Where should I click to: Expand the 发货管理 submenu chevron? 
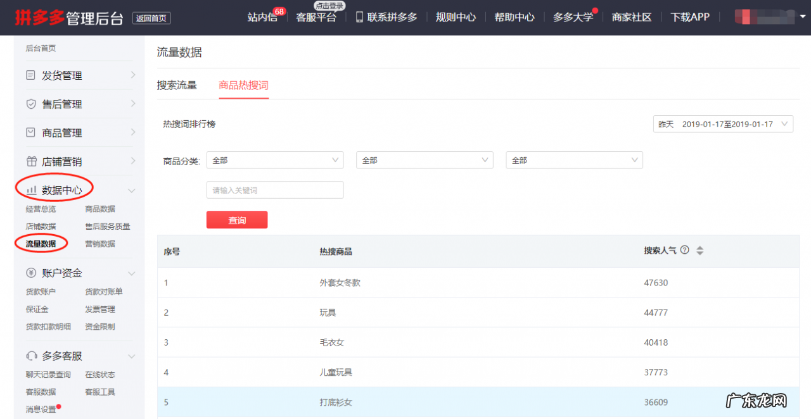click(x=132, y=75)
